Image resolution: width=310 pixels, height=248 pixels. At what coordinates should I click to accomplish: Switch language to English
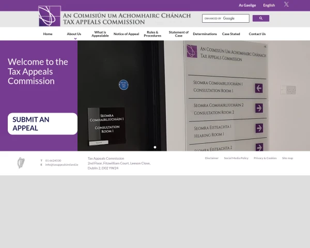[x=269, y=5]
